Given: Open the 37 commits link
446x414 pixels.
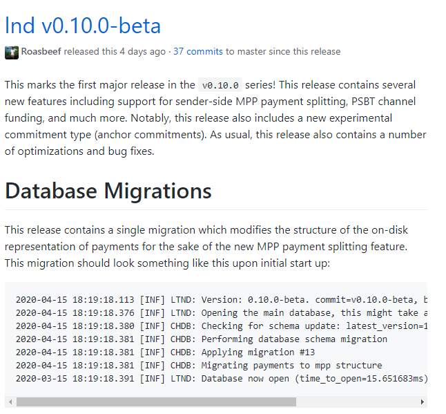Looking at the screenshot, I should [198, 52].
